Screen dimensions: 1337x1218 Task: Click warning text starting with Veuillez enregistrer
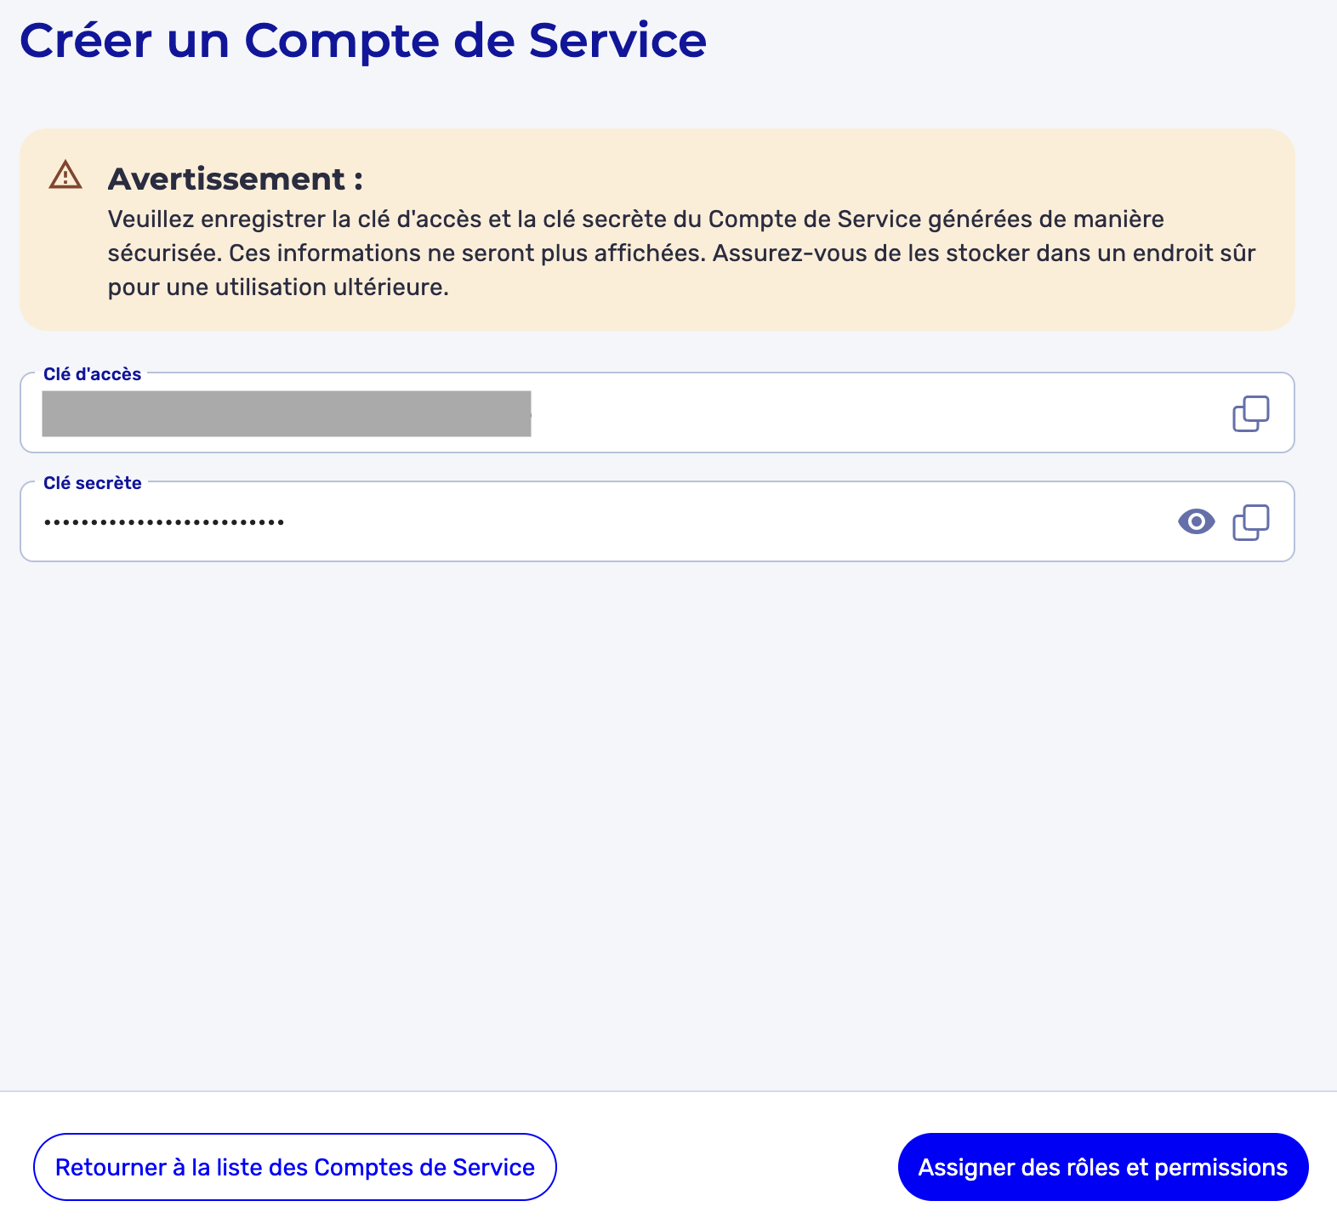[681, 253]
